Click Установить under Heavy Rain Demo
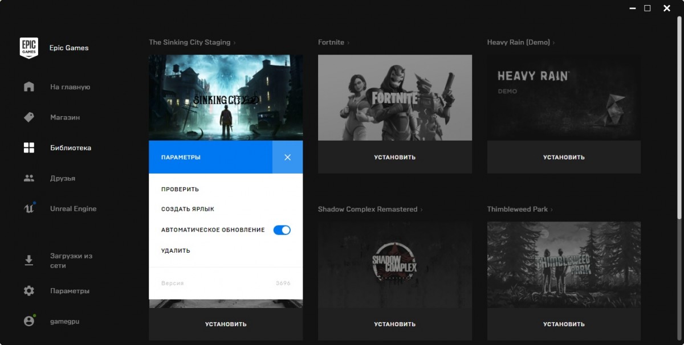The image size is (684, 345). pyautogui.click(x=564, y=157)
